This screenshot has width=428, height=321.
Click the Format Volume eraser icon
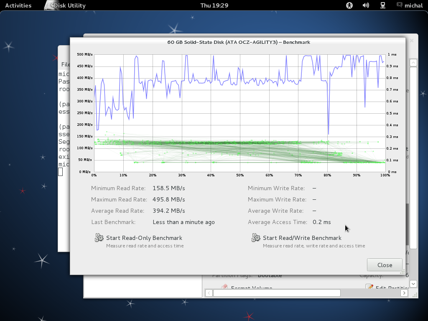pyautogui.click(x=224, y=287)
